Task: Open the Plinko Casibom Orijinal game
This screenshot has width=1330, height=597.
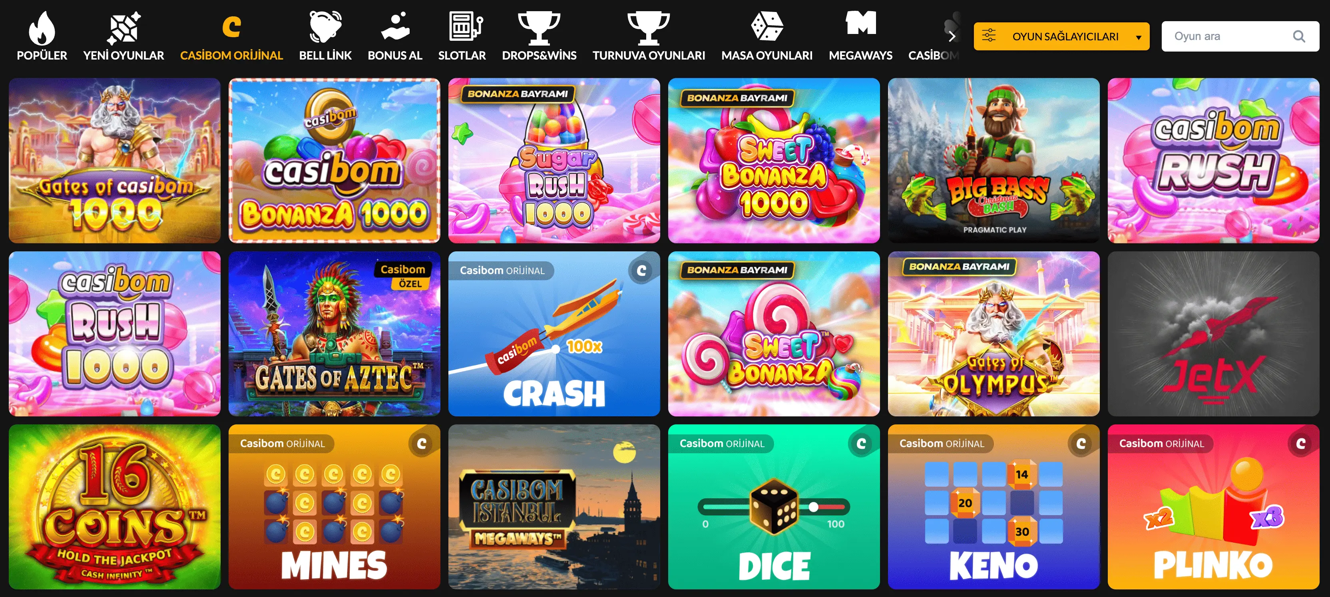Action: click(1213, 507)
